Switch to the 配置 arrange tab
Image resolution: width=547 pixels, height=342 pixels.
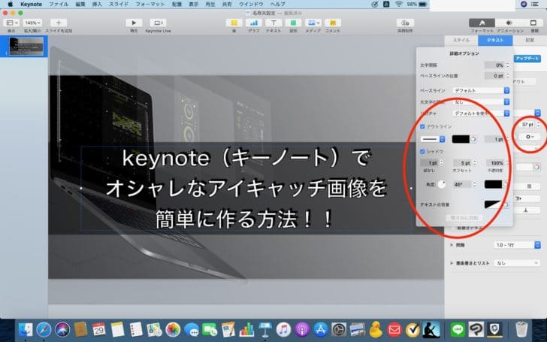pos(530,40)
